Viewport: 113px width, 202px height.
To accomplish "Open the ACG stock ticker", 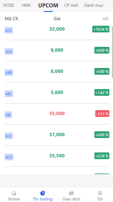I will [x=9, y=157].
